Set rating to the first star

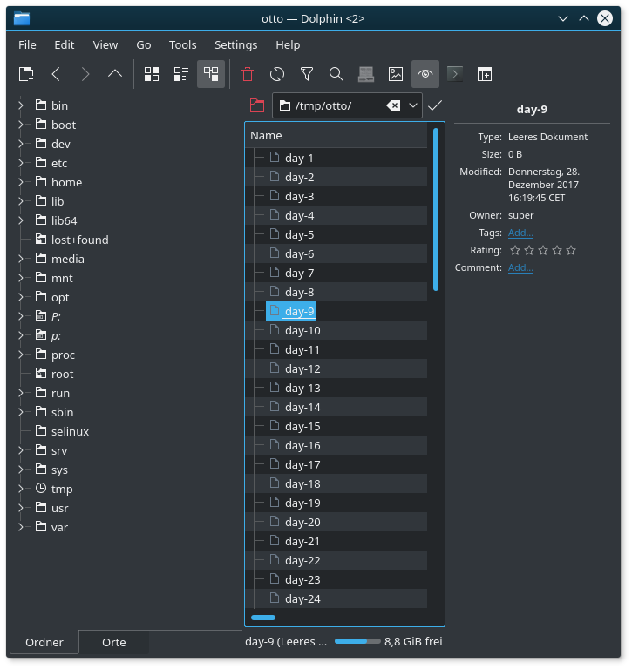pyautogui.click(x=515, y=250)
